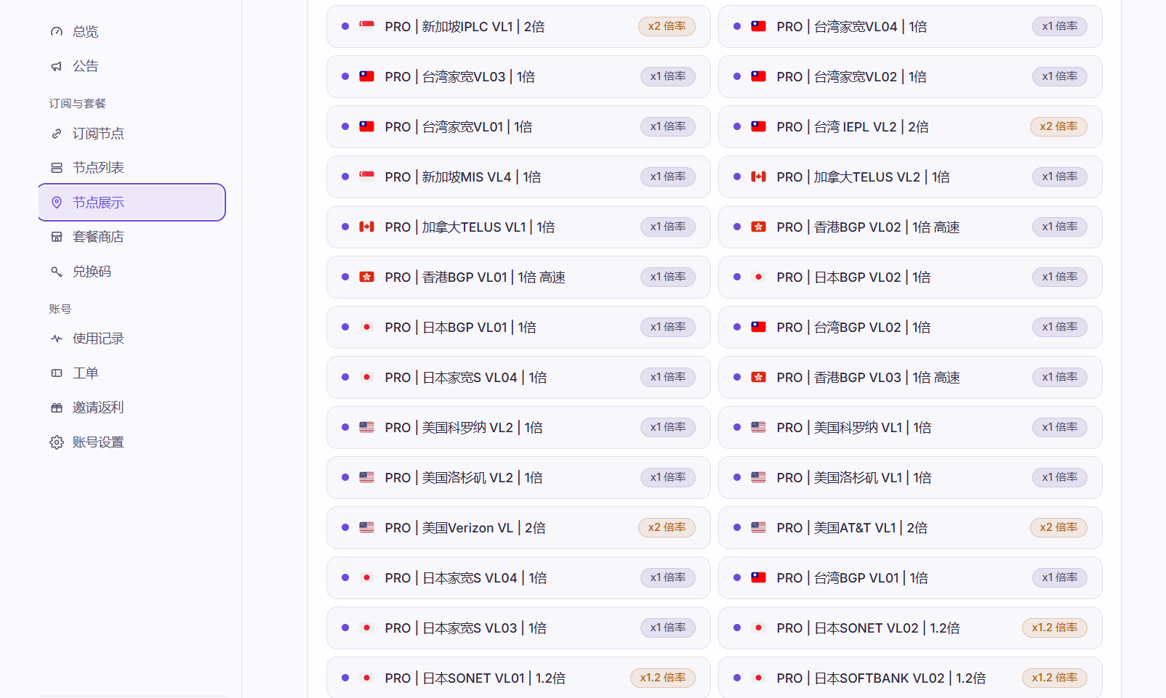1166x698 pixels.
Task: Click the US flag on 美国洛杉矶 VL1
Action: pyautogui.click(x=759, y=477)
